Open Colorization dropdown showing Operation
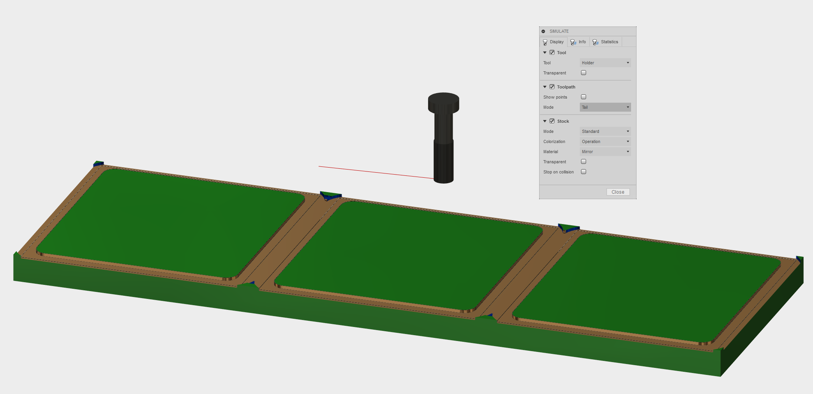Image resolution: width=813 pixels, height=394 pixels. click(x=605, y=141)
